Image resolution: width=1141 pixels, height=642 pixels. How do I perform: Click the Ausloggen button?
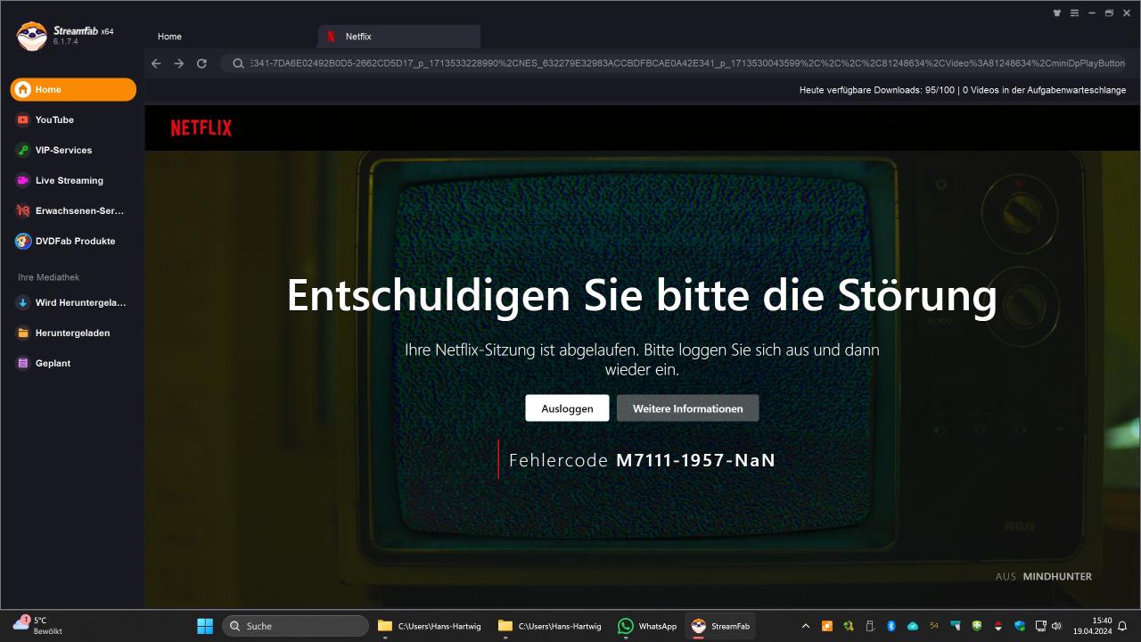[567, 408]
